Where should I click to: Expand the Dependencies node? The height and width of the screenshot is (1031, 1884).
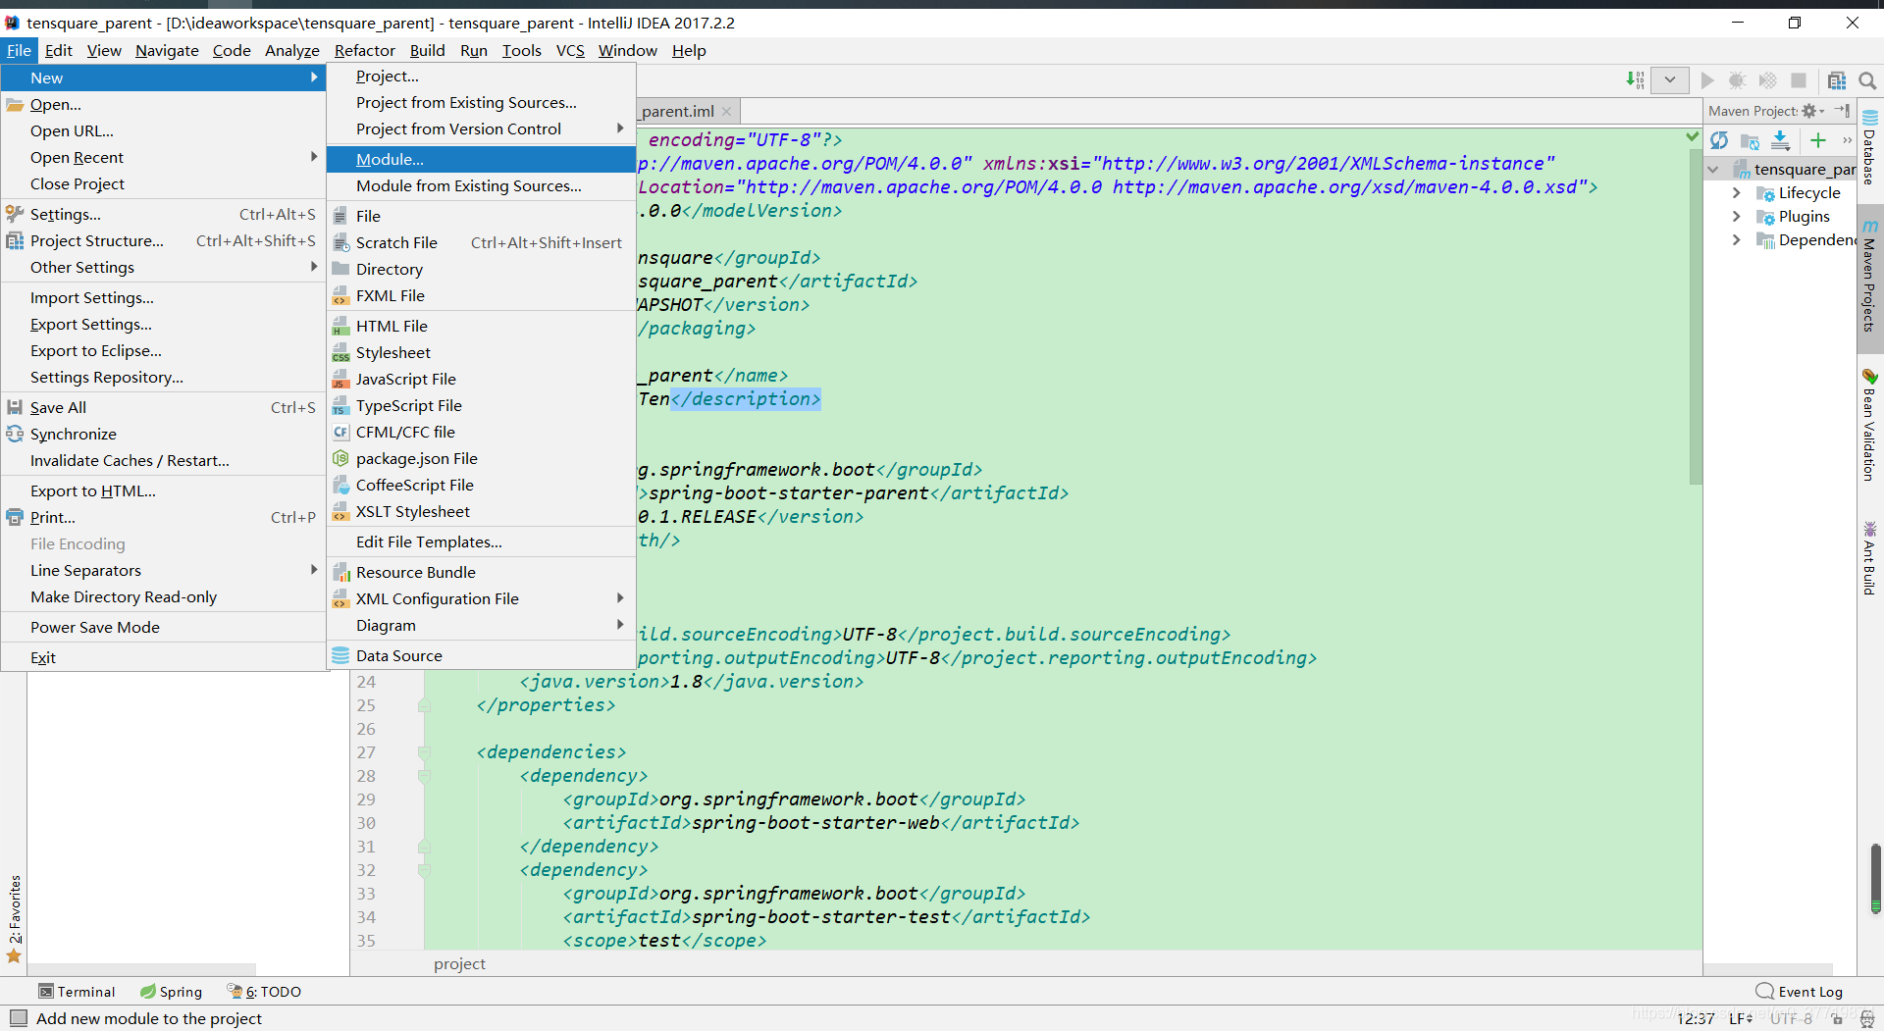[x=1736, y=240]
